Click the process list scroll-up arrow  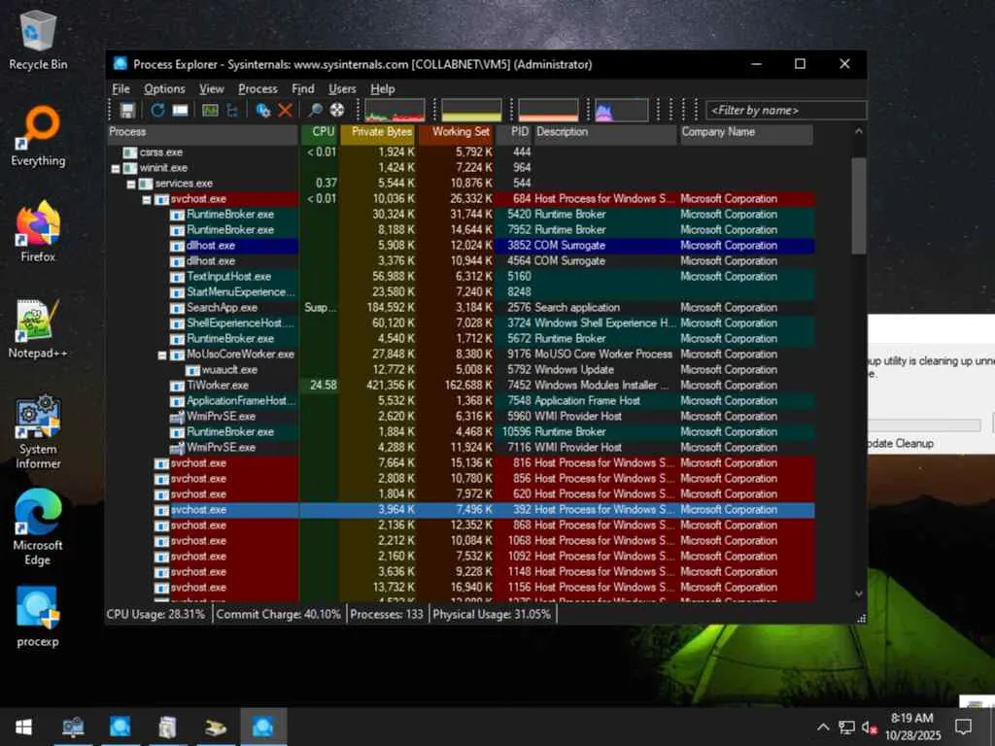859,132
